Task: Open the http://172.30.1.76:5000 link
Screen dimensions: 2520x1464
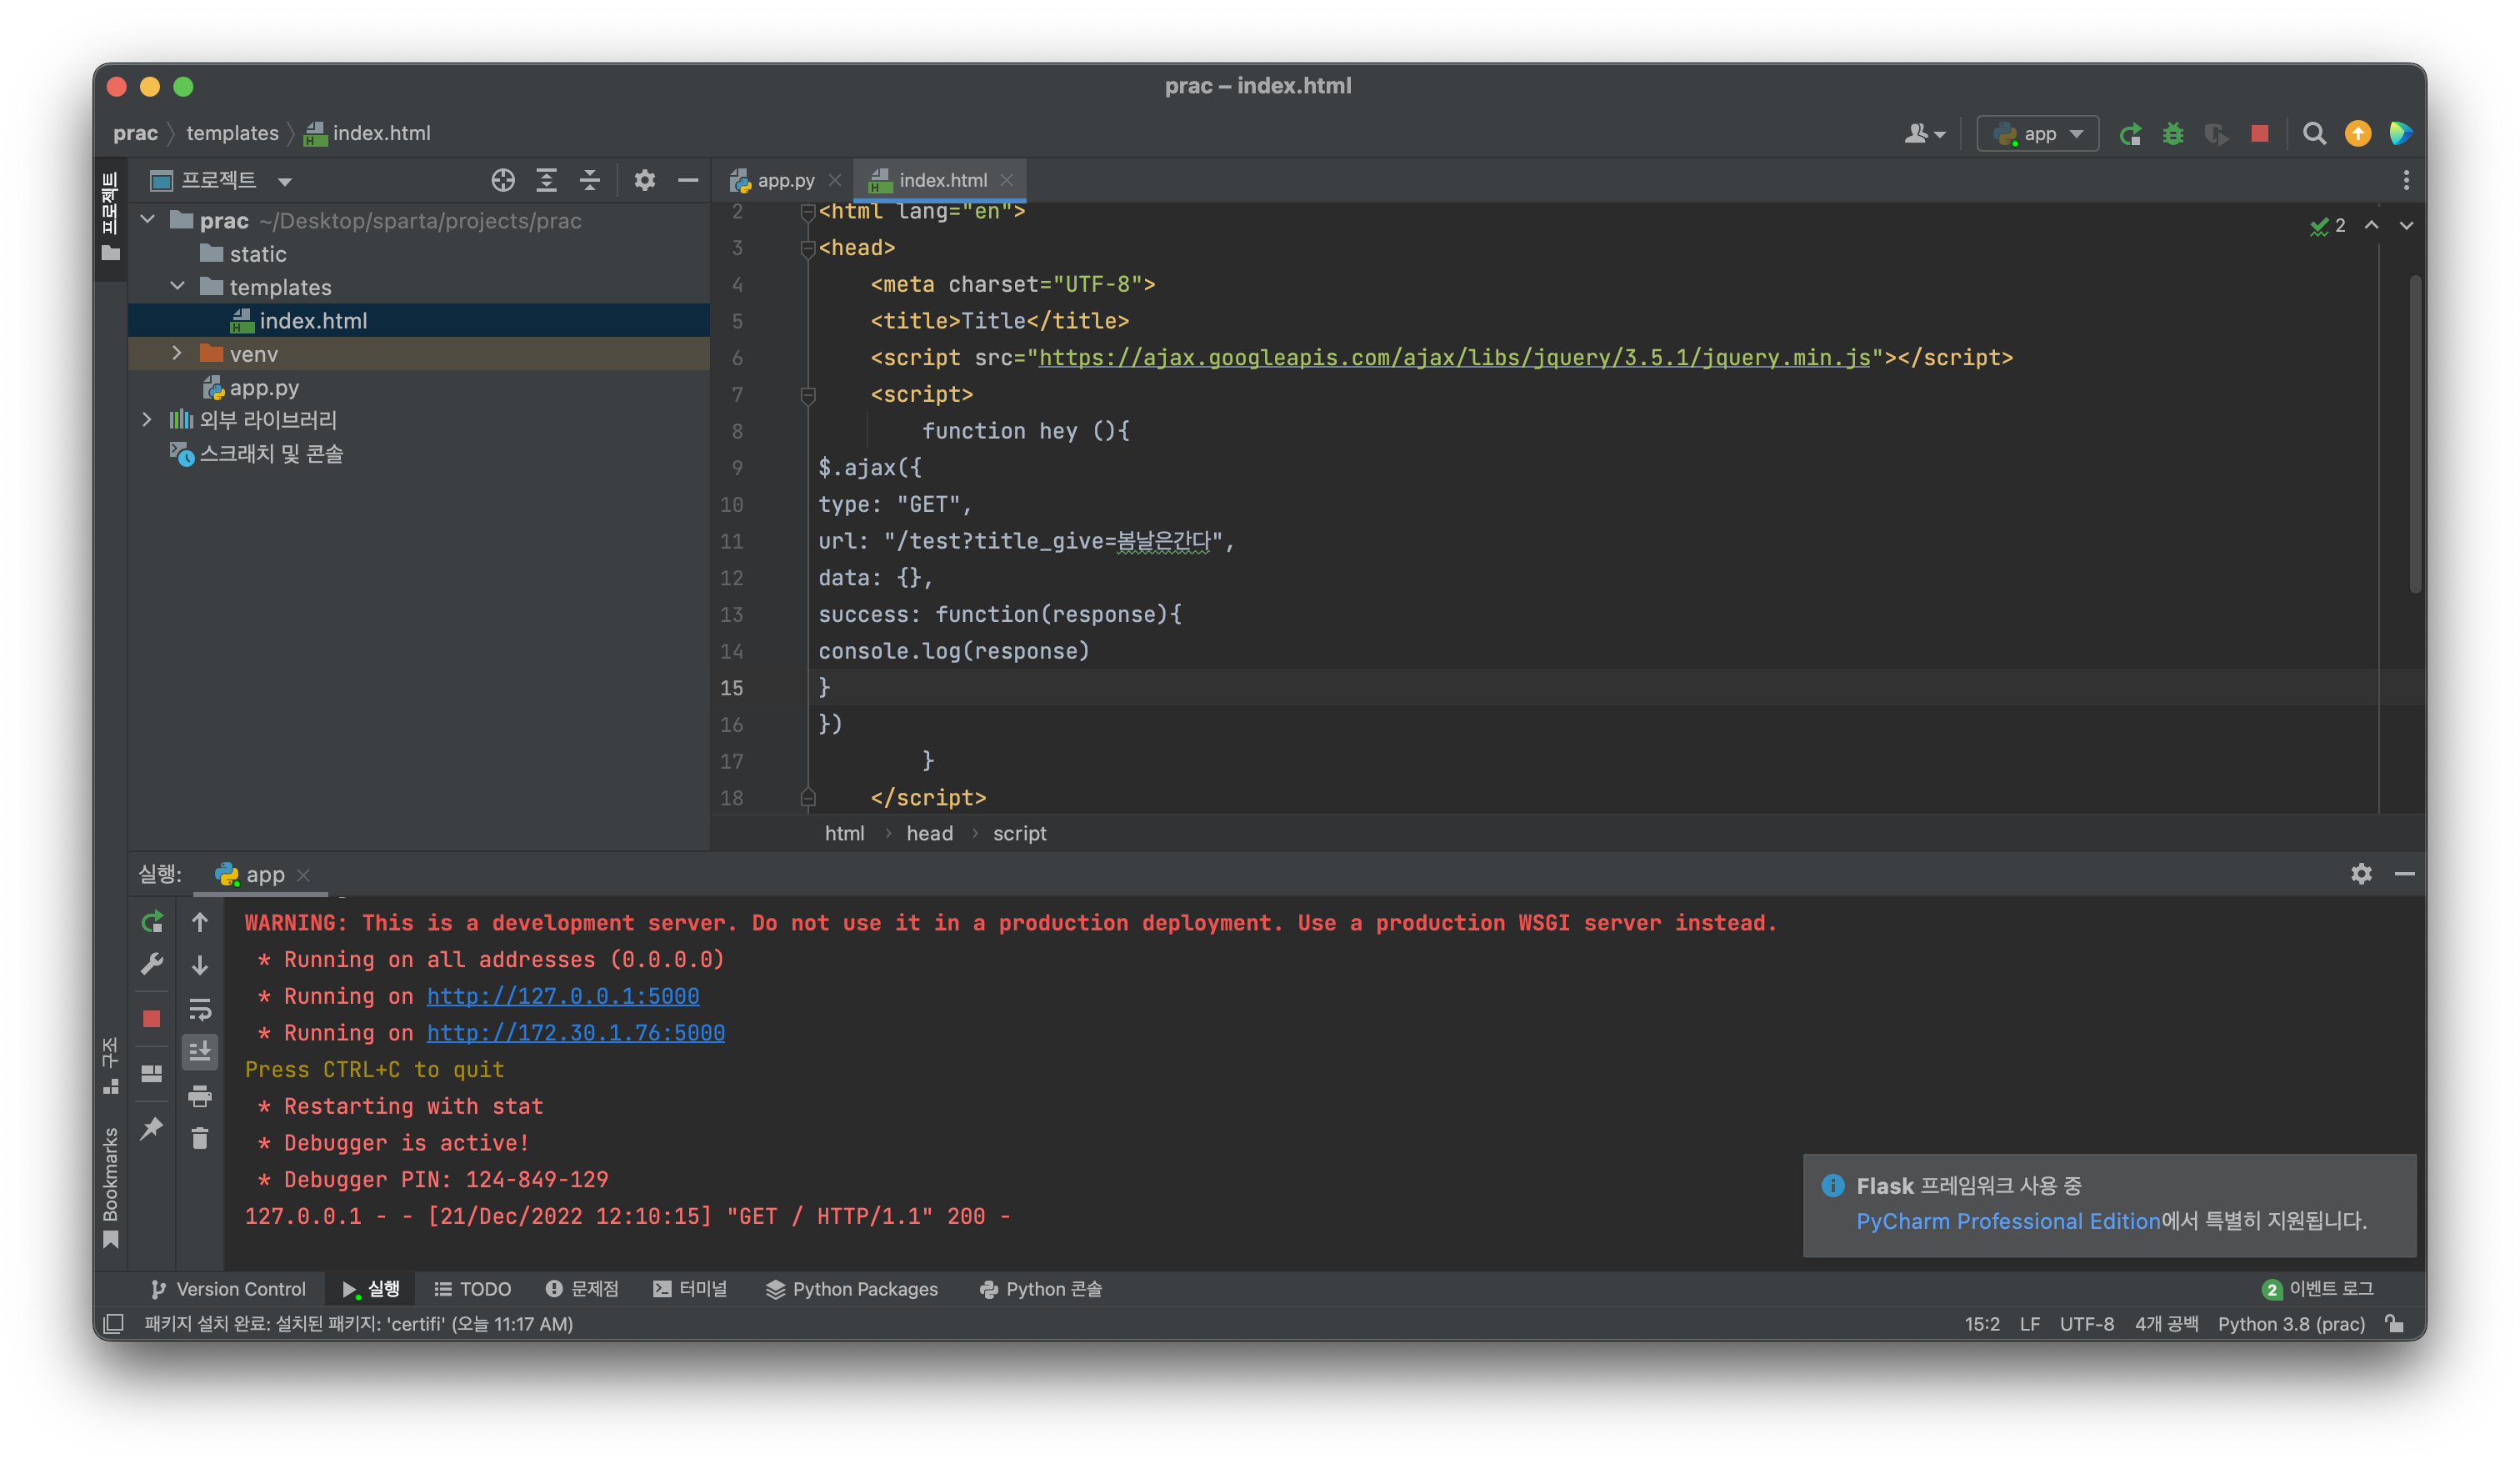Action: pyautogui.click(x=576, y=1033)
